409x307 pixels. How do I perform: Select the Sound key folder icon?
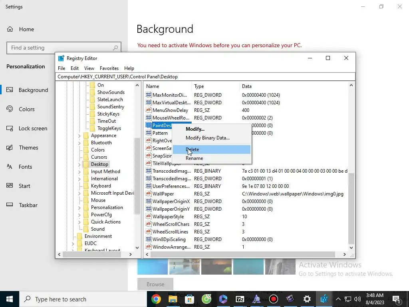click(x=86, y=229)
